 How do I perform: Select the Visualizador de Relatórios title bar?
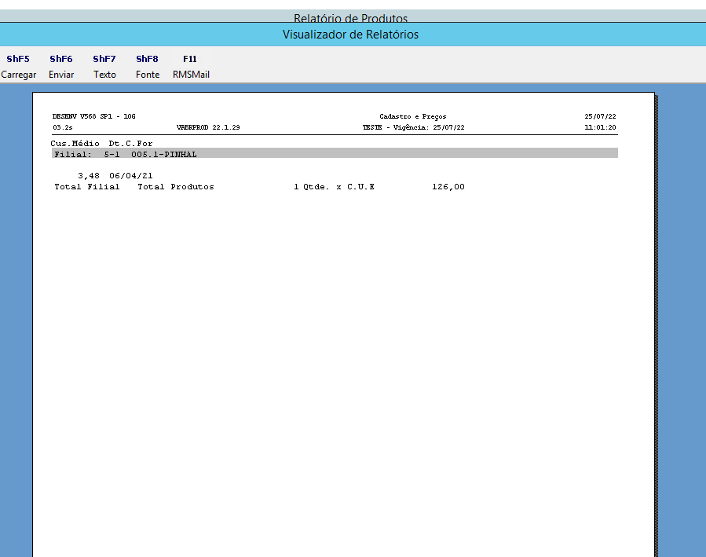click(x=350, y=35)
